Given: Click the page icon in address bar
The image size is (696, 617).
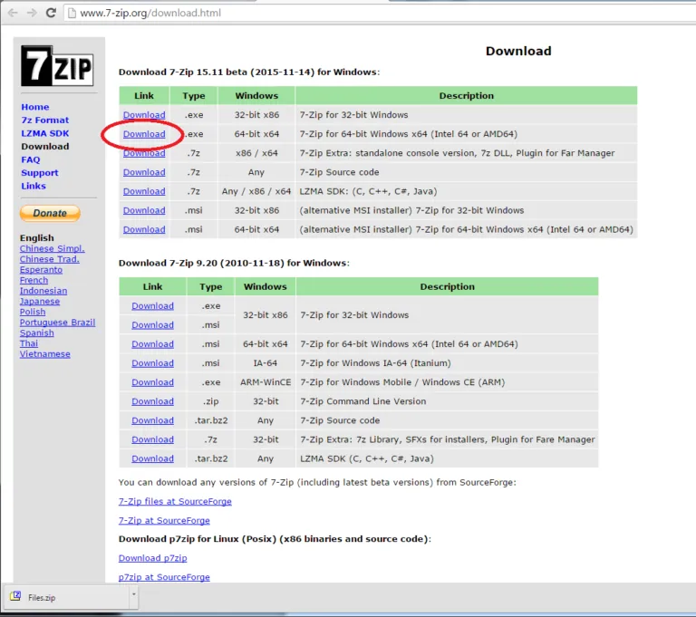Looking at the screenshot, I should coord(71,13).
